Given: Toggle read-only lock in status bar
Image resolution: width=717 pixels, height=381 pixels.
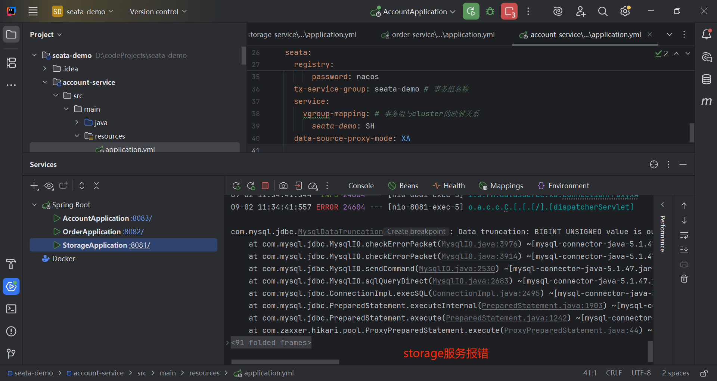Looking at the screenshot, I should [704, 373].
